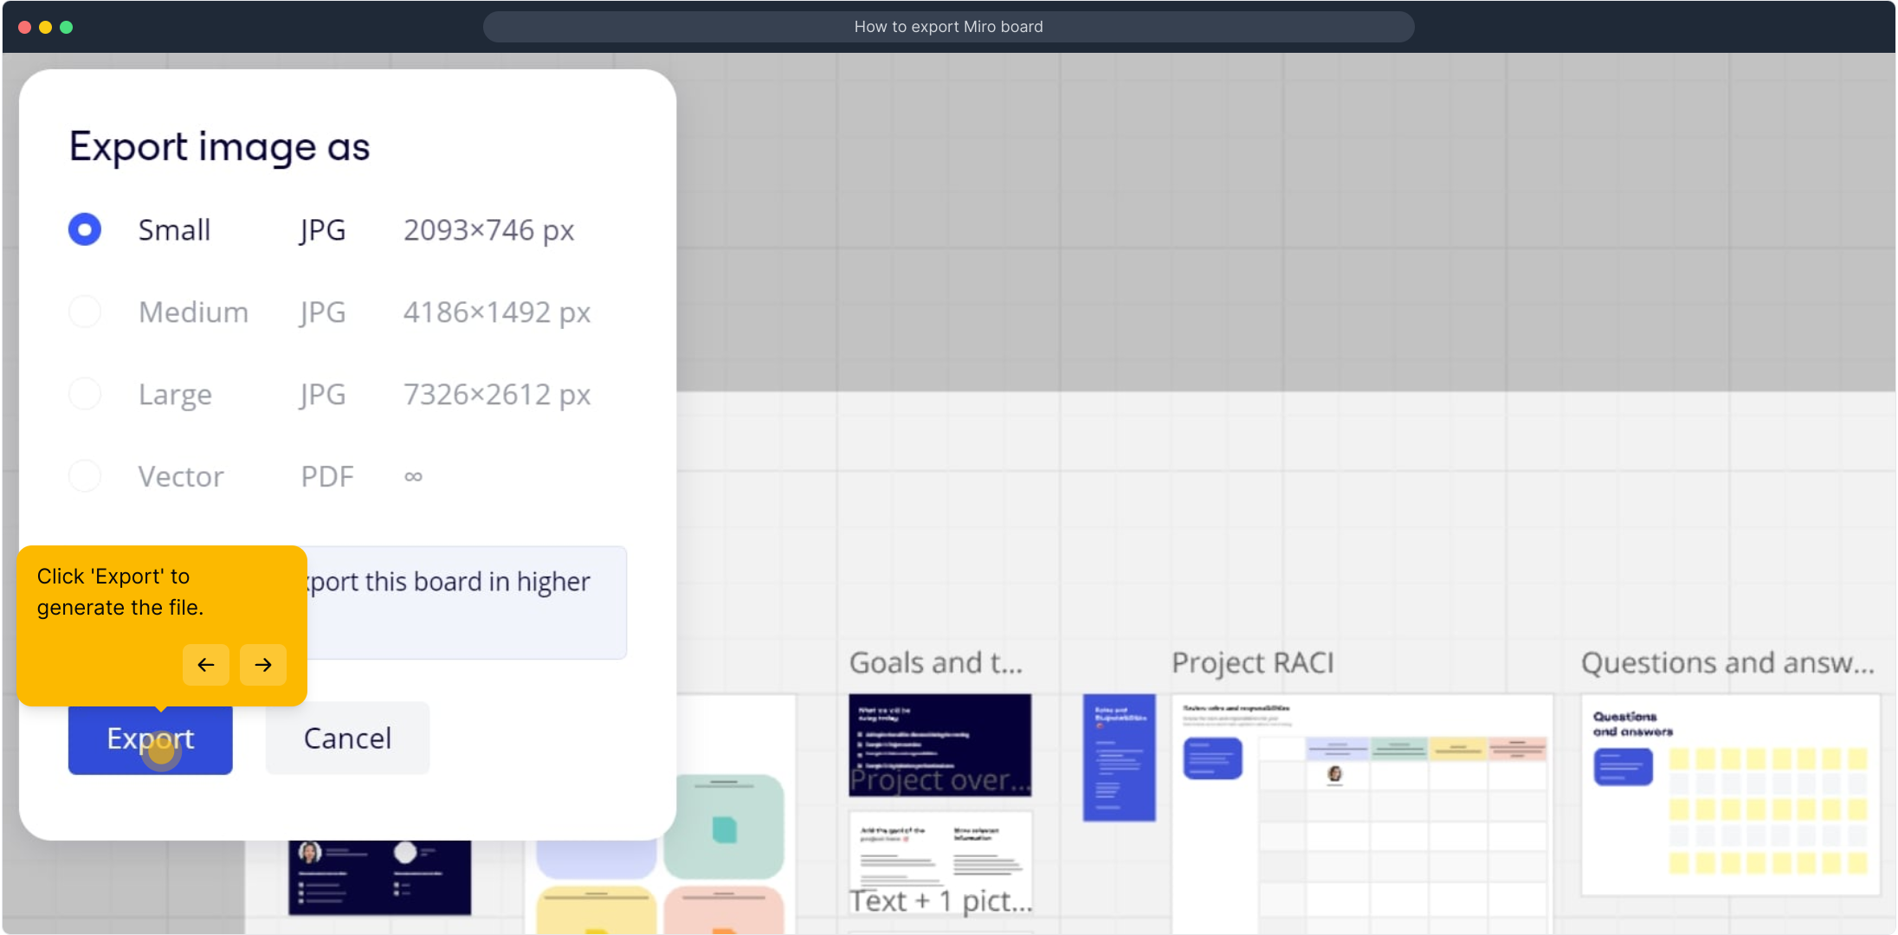
Task: Click the previous step arrow in tooltip
Action: pos(206,665)
